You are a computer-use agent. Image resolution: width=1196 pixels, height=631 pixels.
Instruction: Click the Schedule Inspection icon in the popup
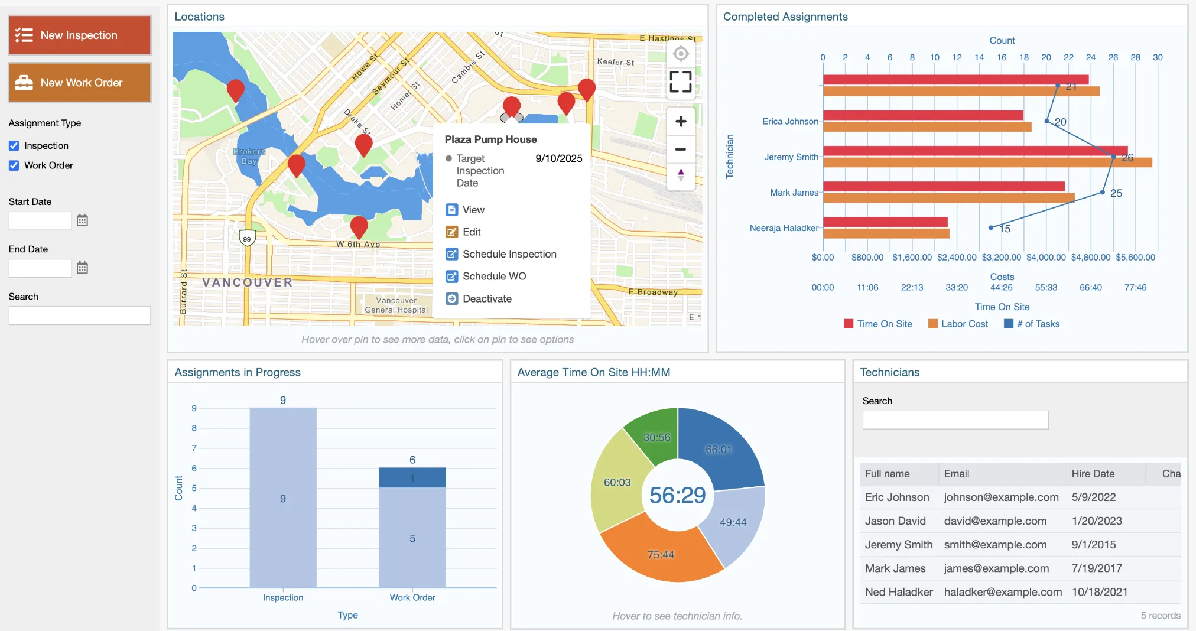452,254
